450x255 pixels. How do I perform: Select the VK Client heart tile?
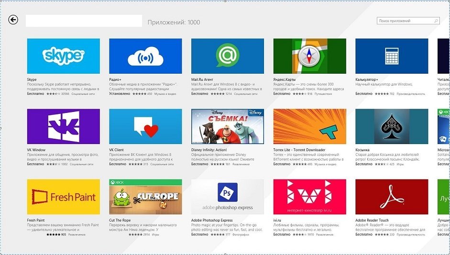145,126
